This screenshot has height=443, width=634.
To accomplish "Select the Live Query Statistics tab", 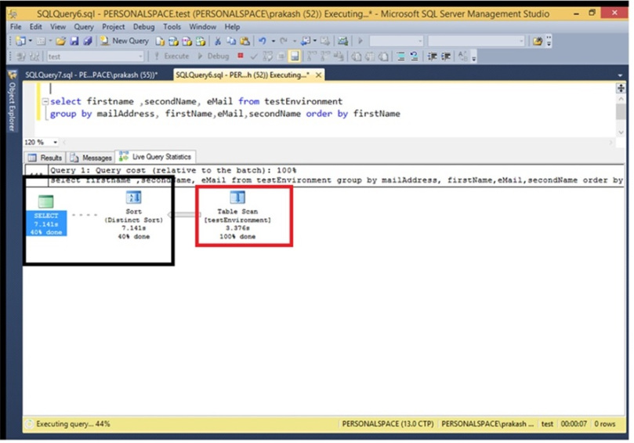I will point(155,157).
